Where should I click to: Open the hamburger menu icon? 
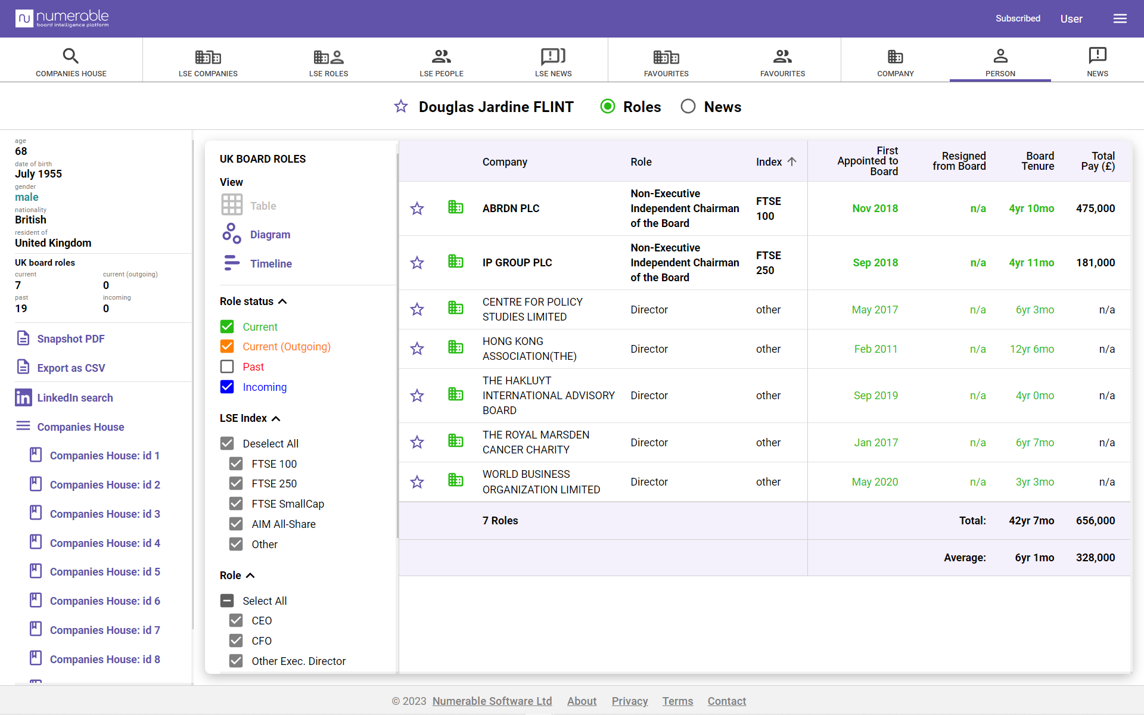[1120, 18]
